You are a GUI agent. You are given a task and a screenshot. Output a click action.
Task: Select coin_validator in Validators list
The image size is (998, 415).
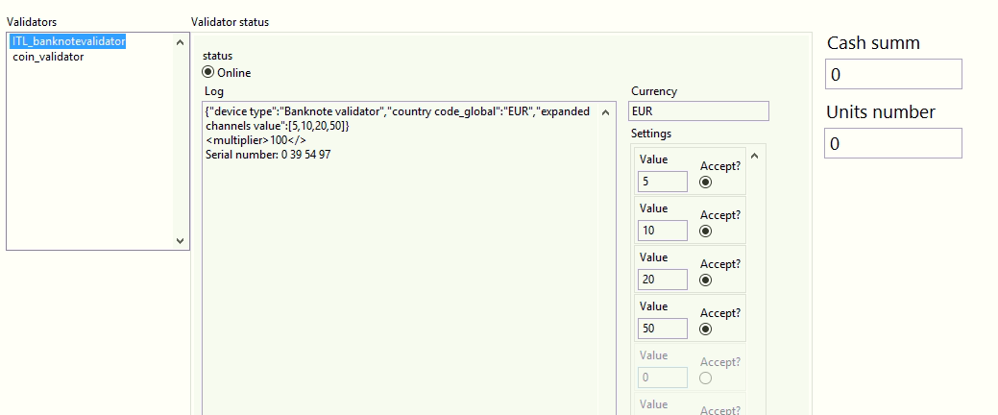[x=48, y=57]
